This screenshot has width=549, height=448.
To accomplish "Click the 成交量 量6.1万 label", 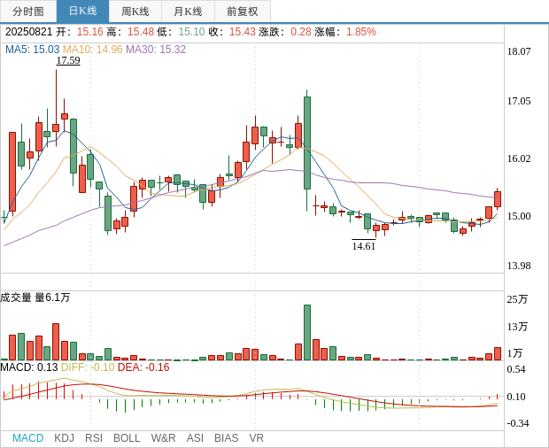I will (x=35, y=297).
